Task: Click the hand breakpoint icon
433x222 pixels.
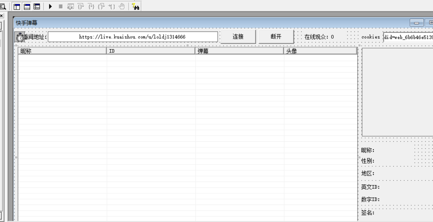Action: tap(122, 6)
